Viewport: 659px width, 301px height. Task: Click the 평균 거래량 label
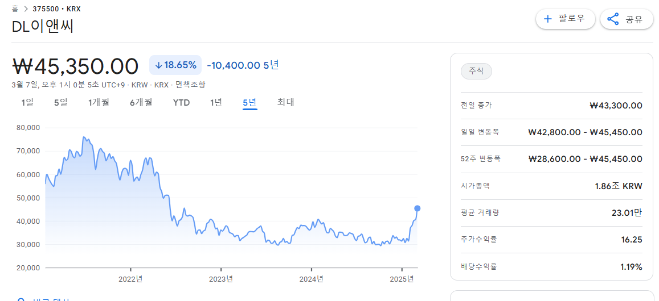point(480,212)
